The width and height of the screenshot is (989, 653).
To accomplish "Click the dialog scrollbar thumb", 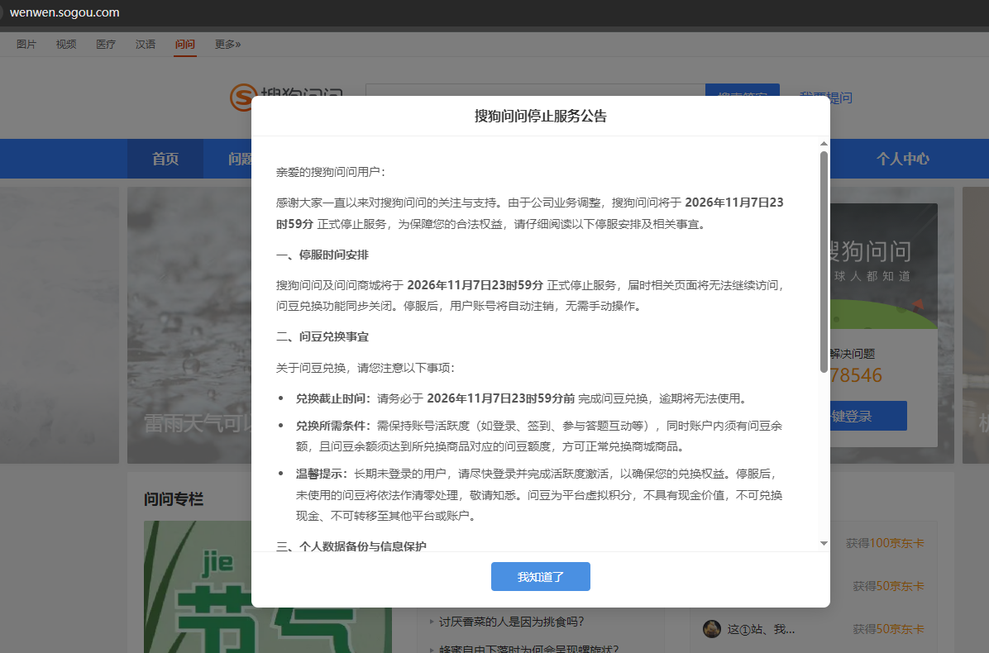I will pos(824,261).
